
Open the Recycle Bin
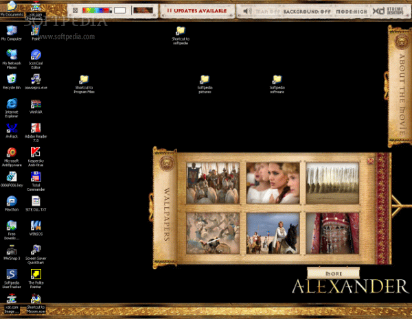12,82
